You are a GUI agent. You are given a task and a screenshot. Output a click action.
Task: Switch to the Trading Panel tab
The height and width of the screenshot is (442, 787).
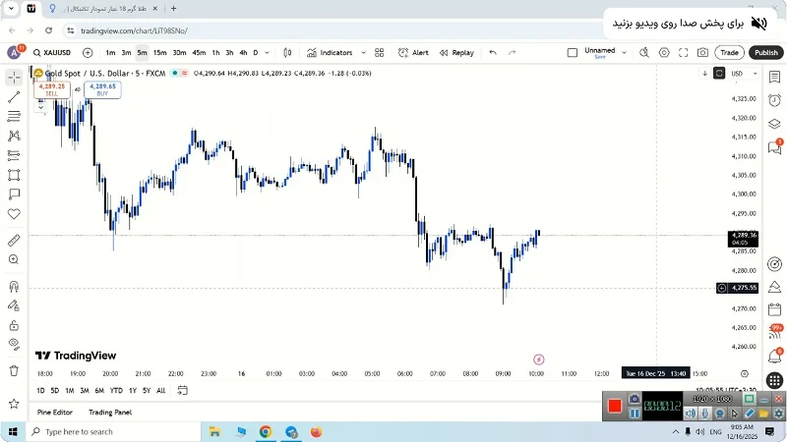[x=110, y=413]
